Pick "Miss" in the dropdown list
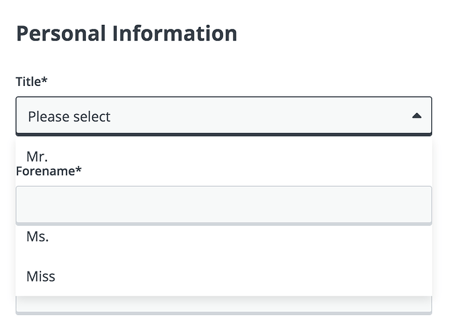 [x=41, y=276]
